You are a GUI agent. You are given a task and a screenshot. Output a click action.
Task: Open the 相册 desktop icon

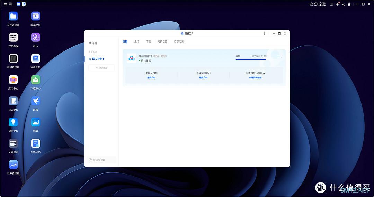pyautogui.click(x=36, y=122)
